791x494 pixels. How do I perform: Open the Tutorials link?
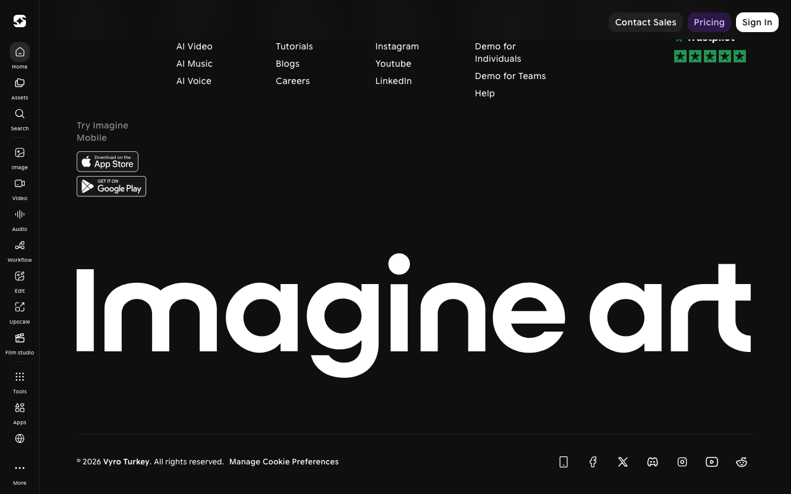point(294,46)
